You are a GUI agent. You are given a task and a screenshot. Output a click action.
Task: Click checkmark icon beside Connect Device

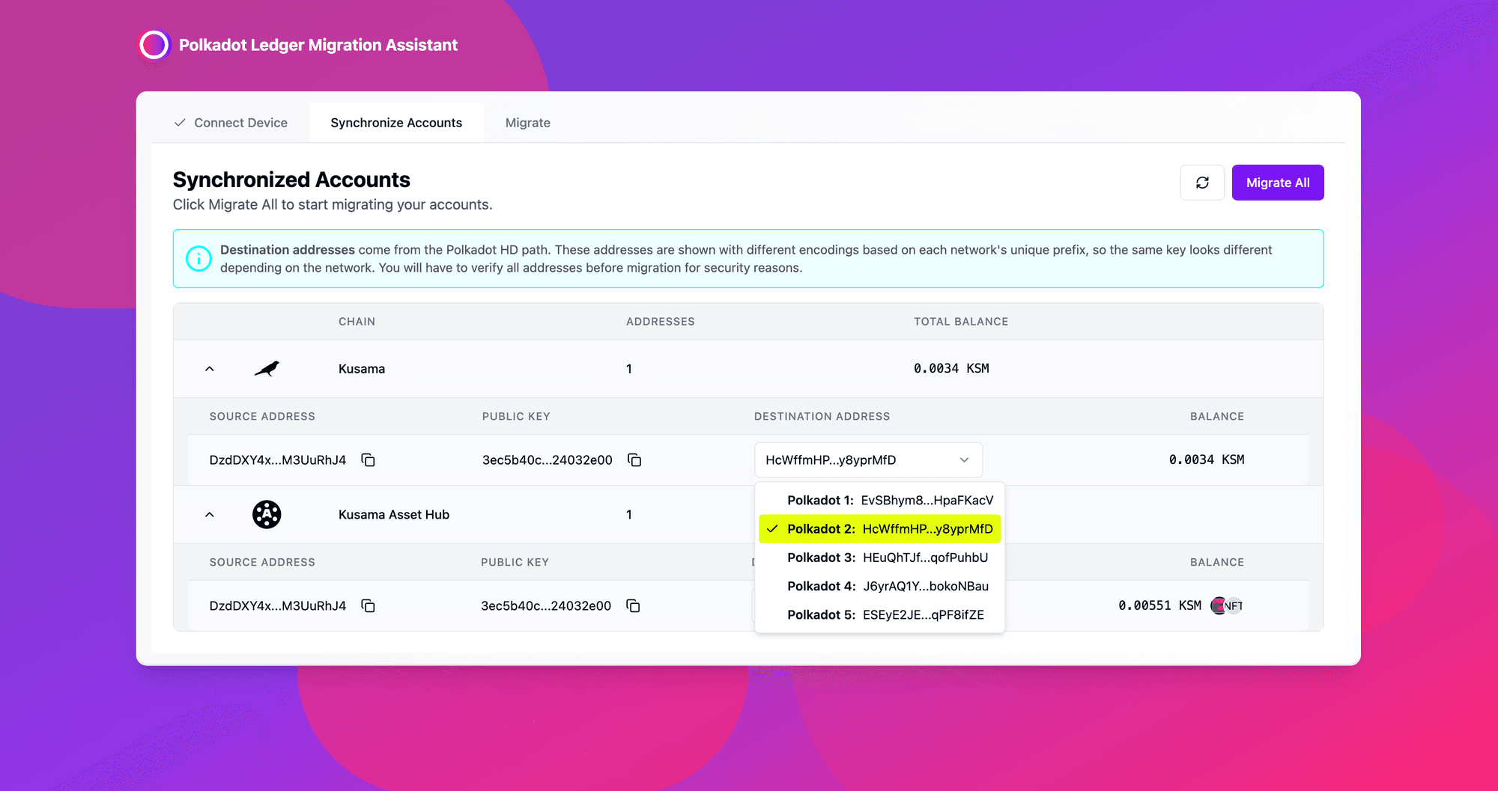180,123
